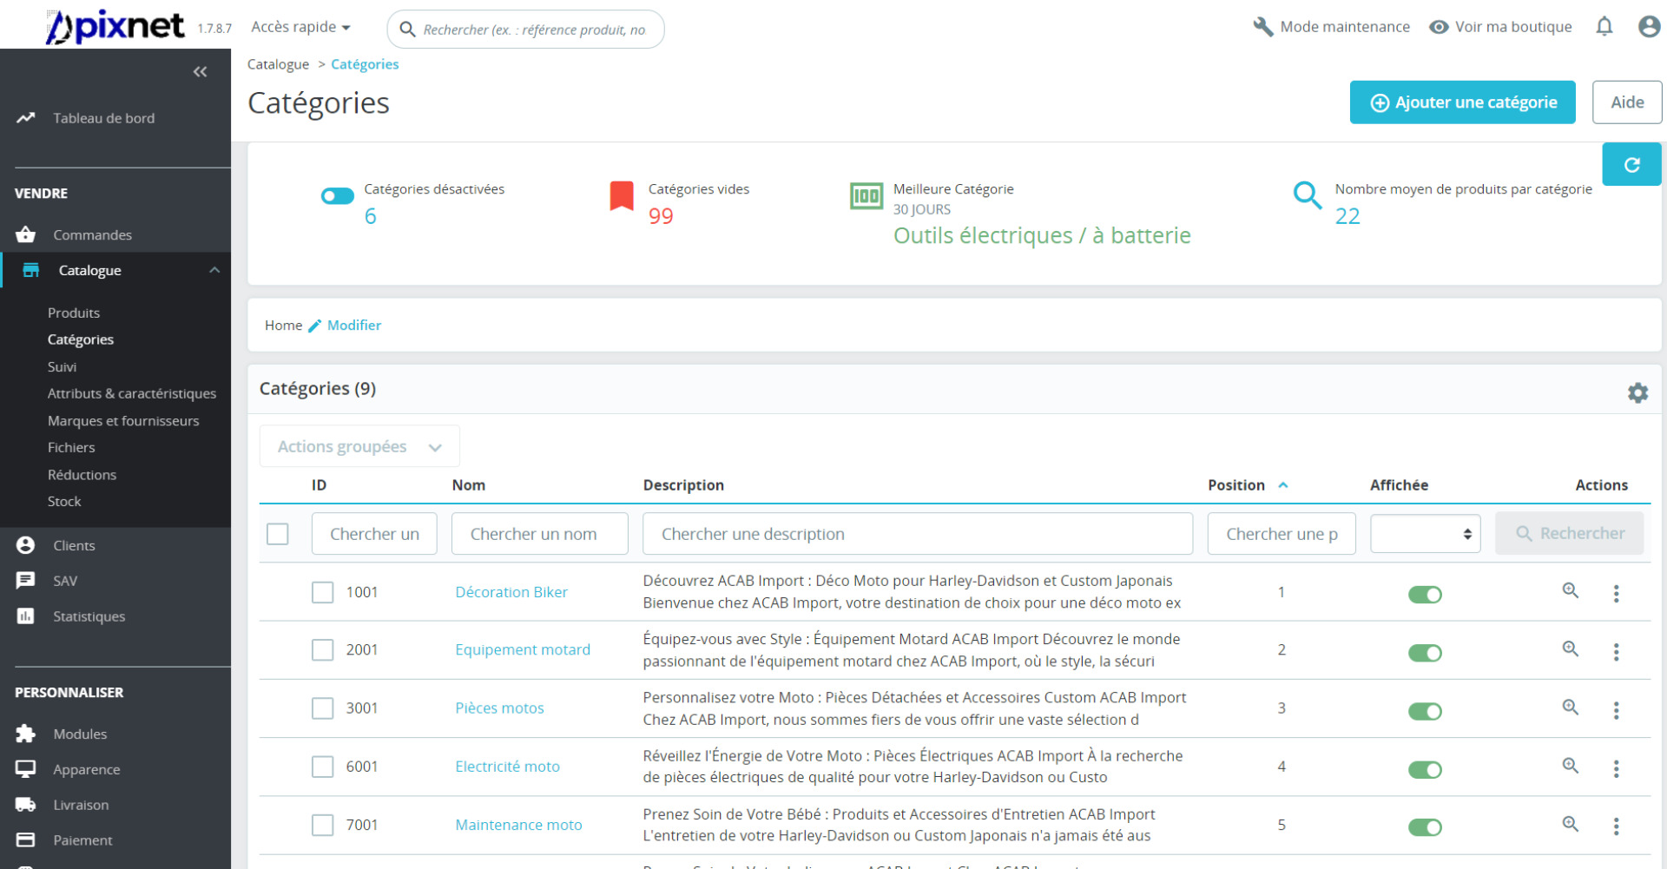
Task: View Maintenance moto with magnifier icon
Action: [x=1570, y=823]
